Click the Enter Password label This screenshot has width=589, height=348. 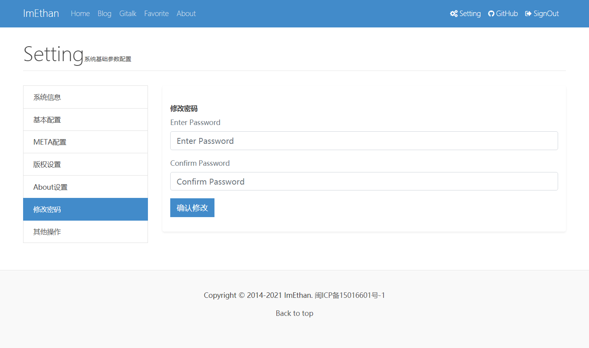195,122
